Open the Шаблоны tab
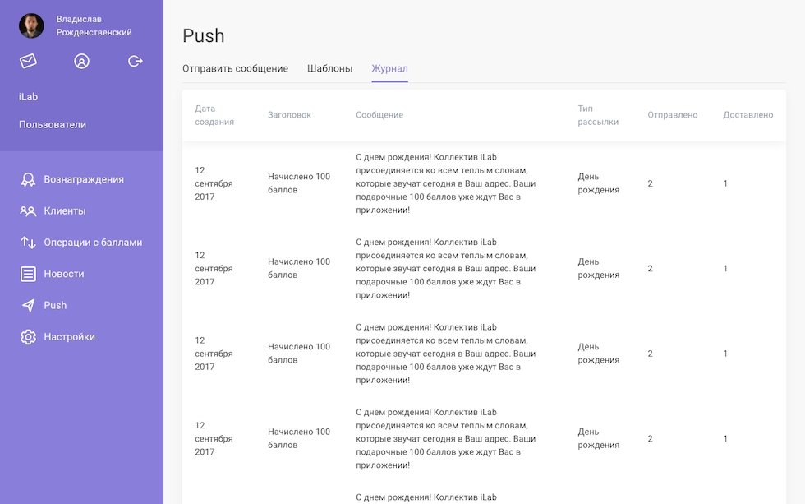The image size is (805, 504). click(329, 68)
